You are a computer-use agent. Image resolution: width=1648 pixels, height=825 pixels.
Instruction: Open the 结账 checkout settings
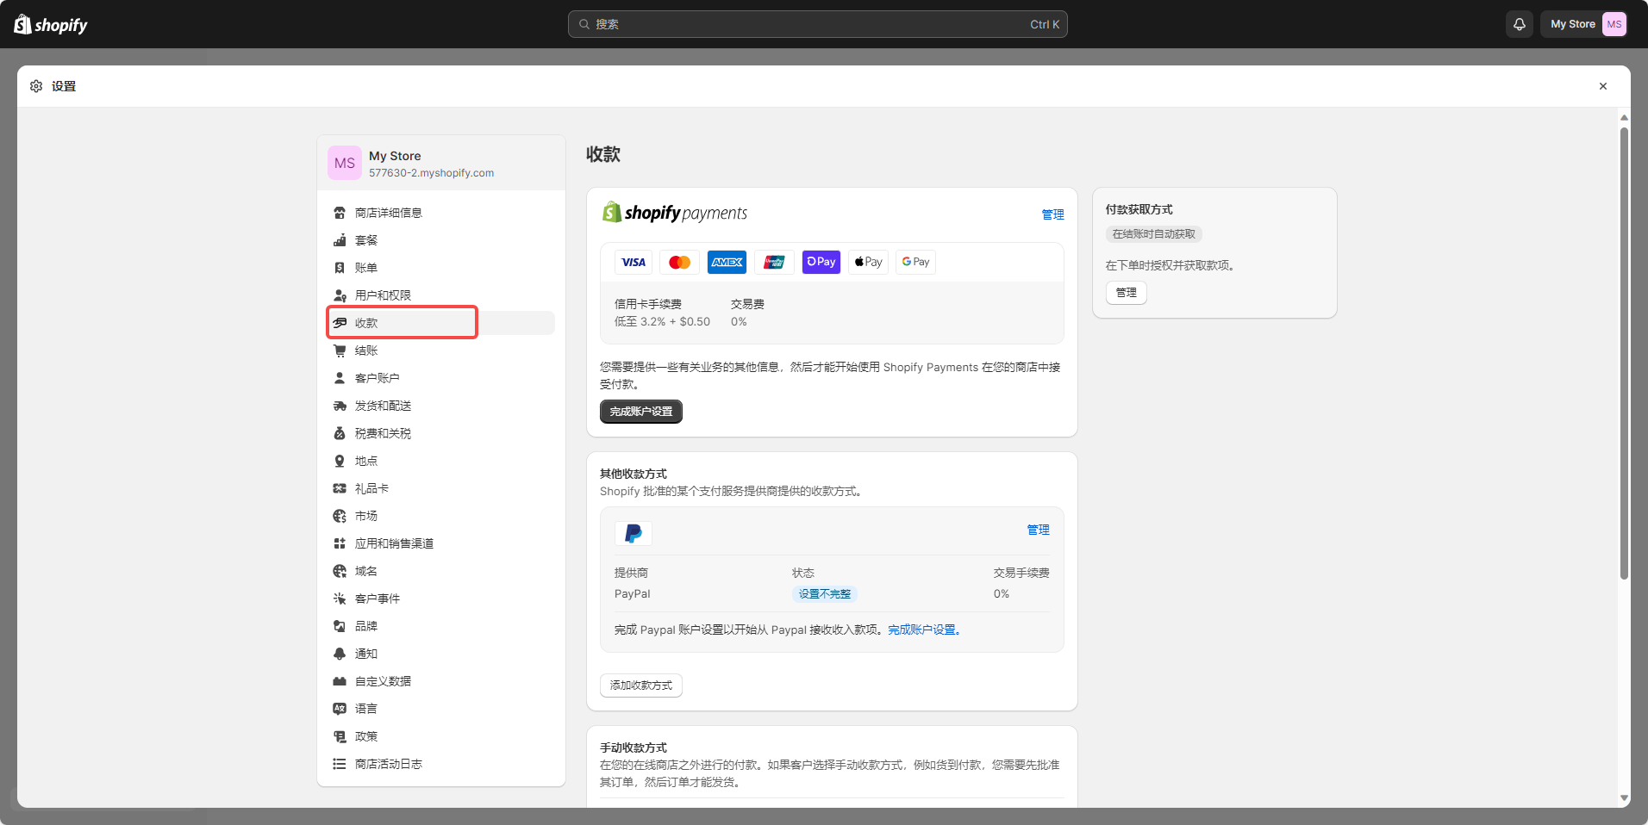441,350
